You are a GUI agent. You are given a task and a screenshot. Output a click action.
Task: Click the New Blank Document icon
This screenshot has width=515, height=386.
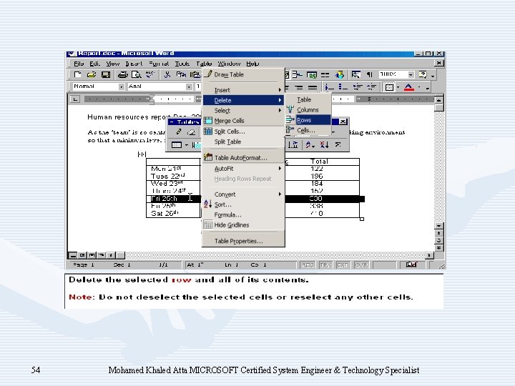(77, 75)
